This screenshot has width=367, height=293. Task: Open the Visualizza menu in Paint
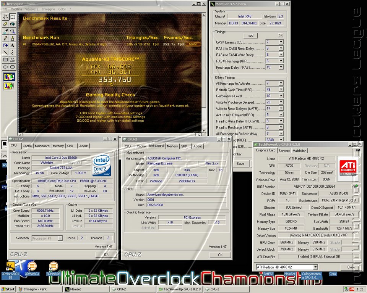coord(32,9)
